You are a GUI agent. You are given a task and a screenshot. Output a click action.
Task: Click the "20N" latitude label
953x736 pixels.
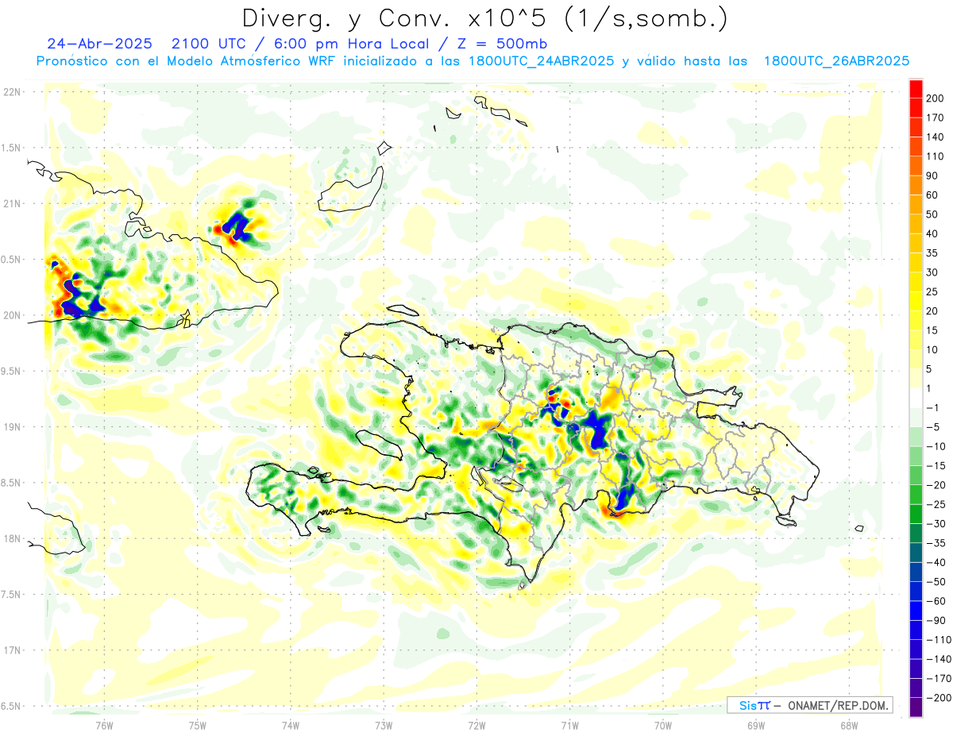coord(12,315)
